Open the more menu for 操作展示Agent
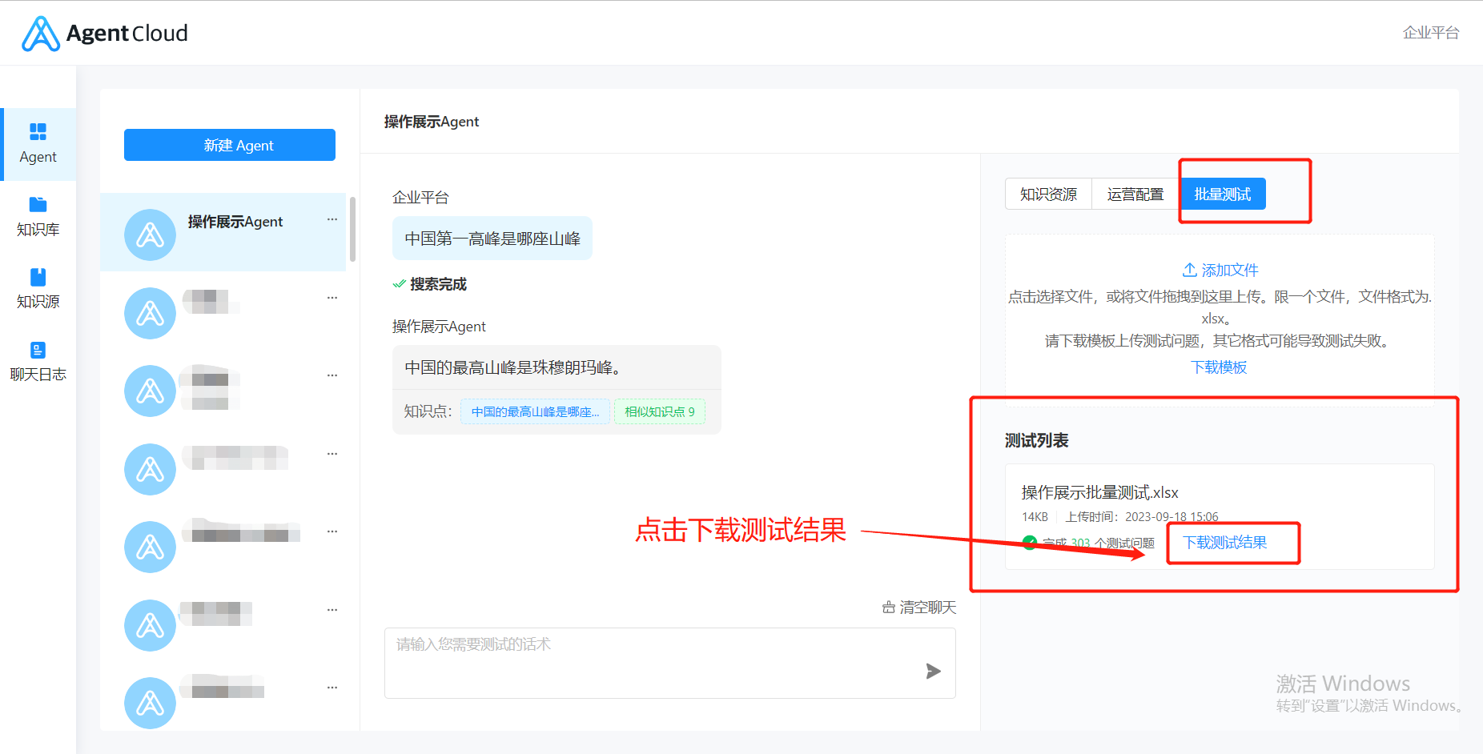 pos(332,219)
